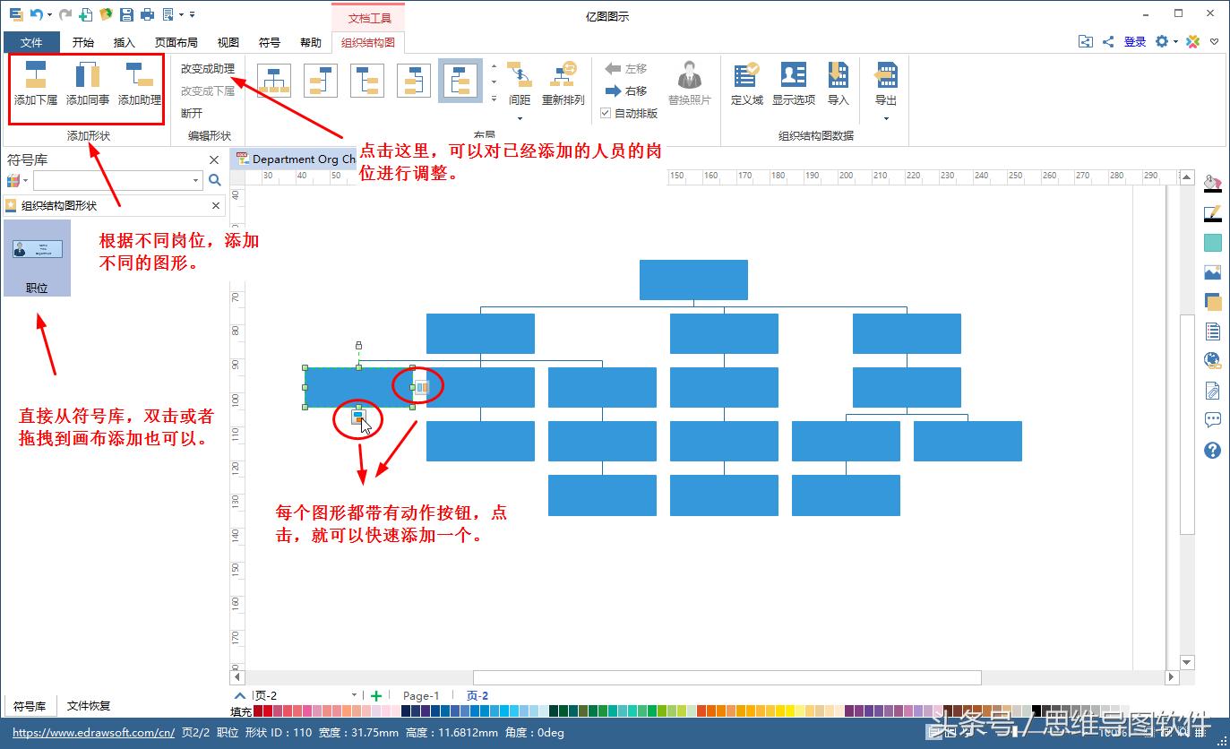Open the Help question mark icon
This screenshot has width=1230, height=749.
coord(1212,451)
